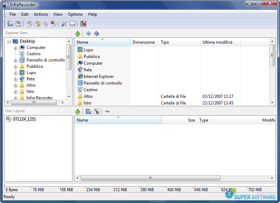Click horizontal scrollbar thumb of Disc Layout list
Image resolution: width=280 pixels, height=203 pixels.
coord(150,178)
